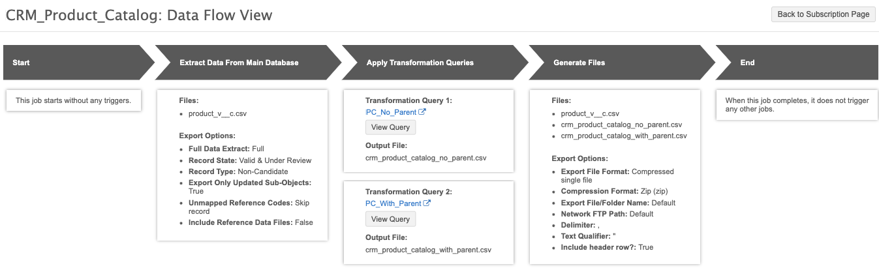Click external-link icon beside PC_With_Parent
Screen dimensions: 879x268
[427, 203]
